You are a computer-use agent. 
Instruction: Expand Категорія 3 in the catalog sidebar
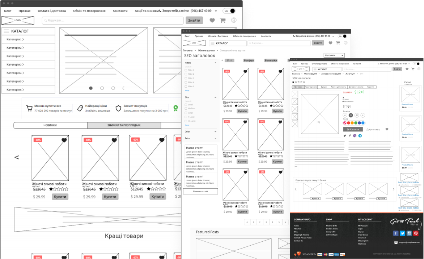tap(28, 65)
